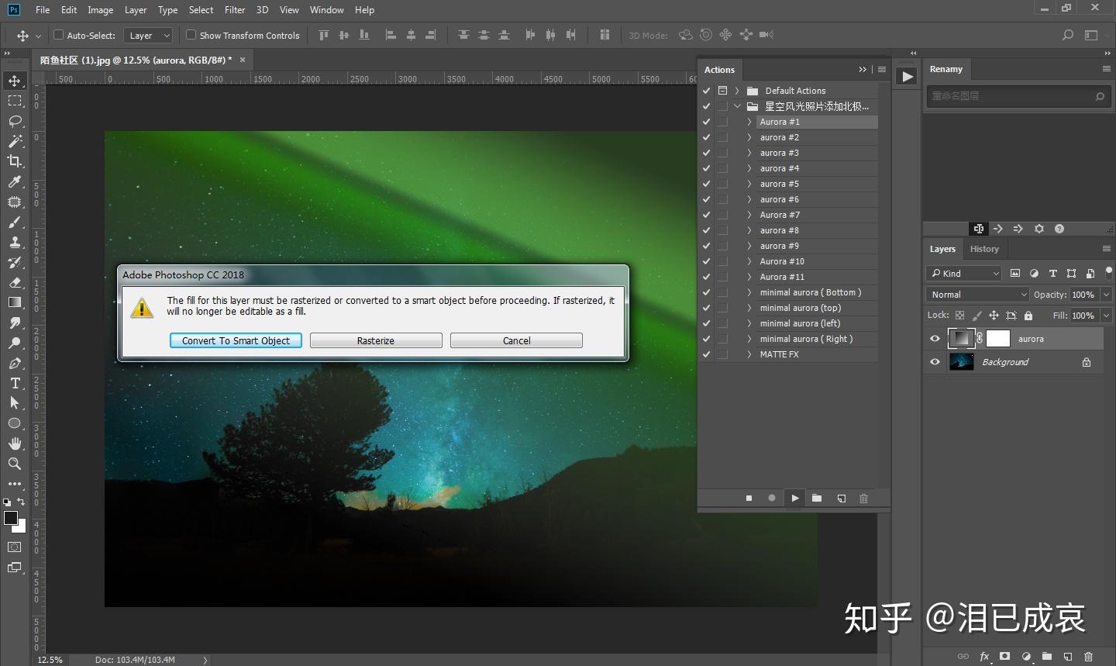Select the Gradient tool
This screenshot has width=1116, height=666.
(x=15, y=302)
